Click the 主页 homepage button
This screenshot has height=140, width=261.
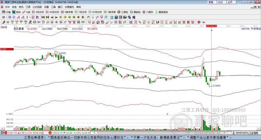click(231, 2)
